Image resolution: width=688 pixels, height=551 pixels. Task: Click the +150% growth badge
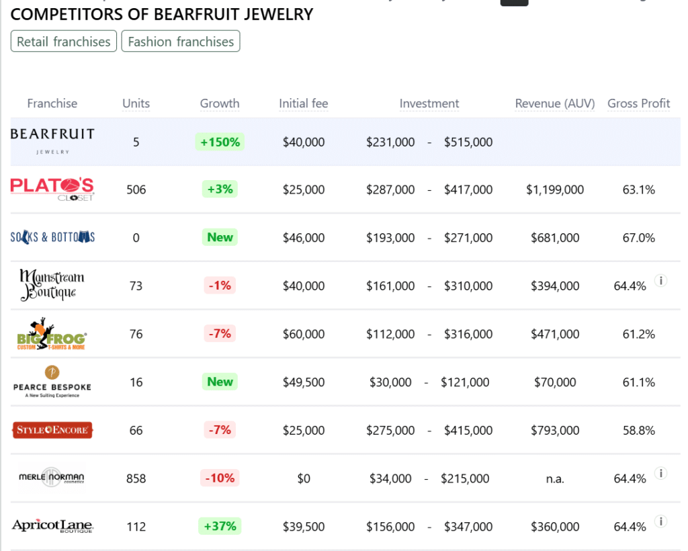[220, 142]
